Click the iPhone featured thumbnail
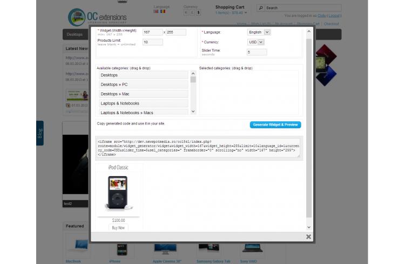This screenshot has width=405, height=264. (x=122, y=250)
